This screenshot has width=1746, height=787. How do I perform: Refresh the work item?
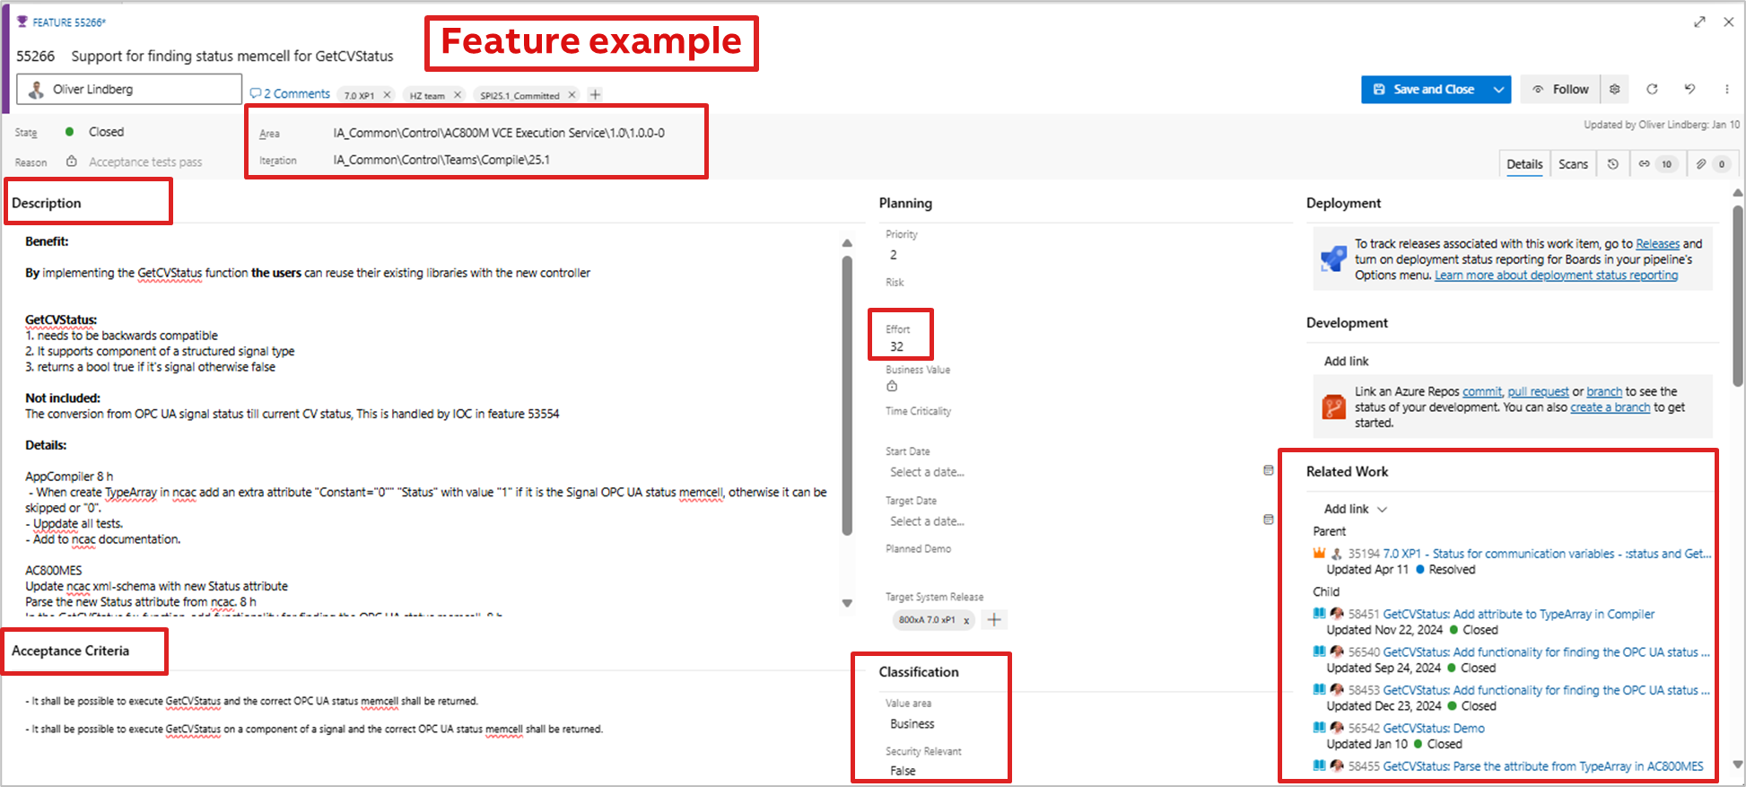pyautogui.click(x=1652, y=89)
